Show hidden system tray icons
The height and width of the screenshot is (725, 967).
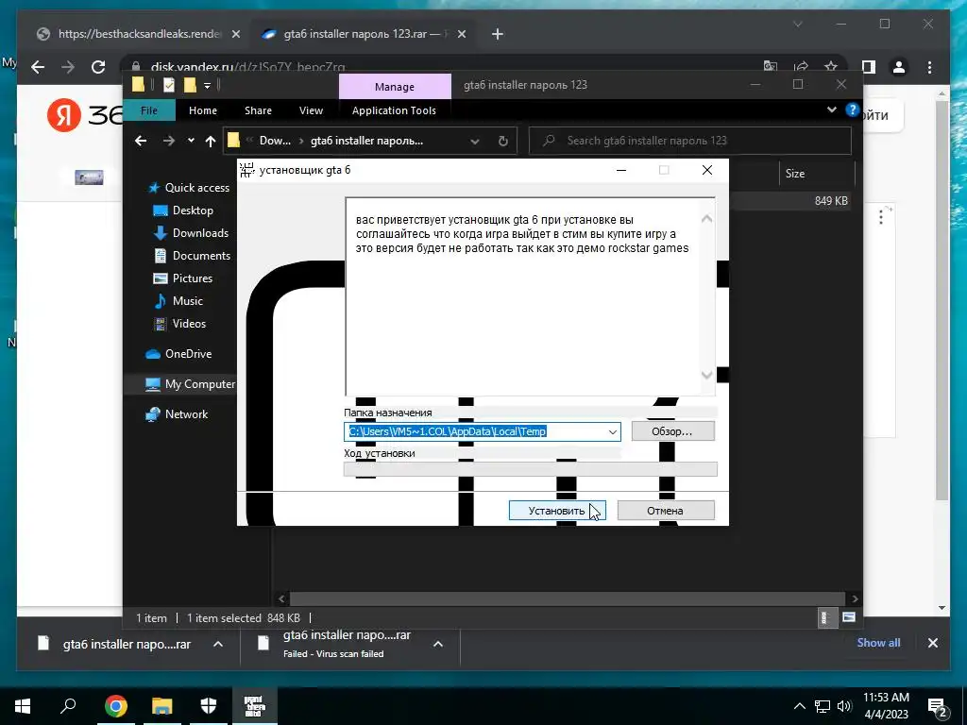799,706
